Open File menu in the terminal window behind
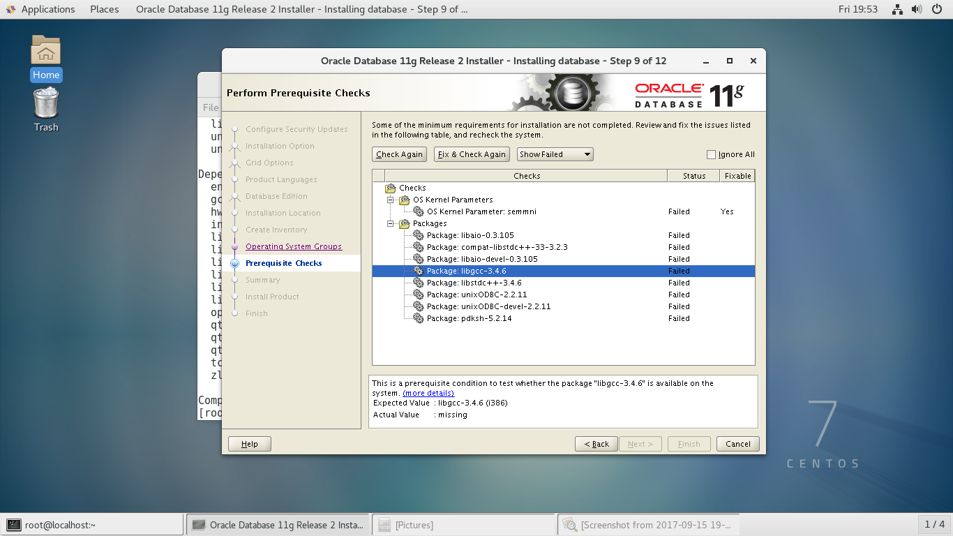This screenshot has height=536, width=953. coord(211,107)
